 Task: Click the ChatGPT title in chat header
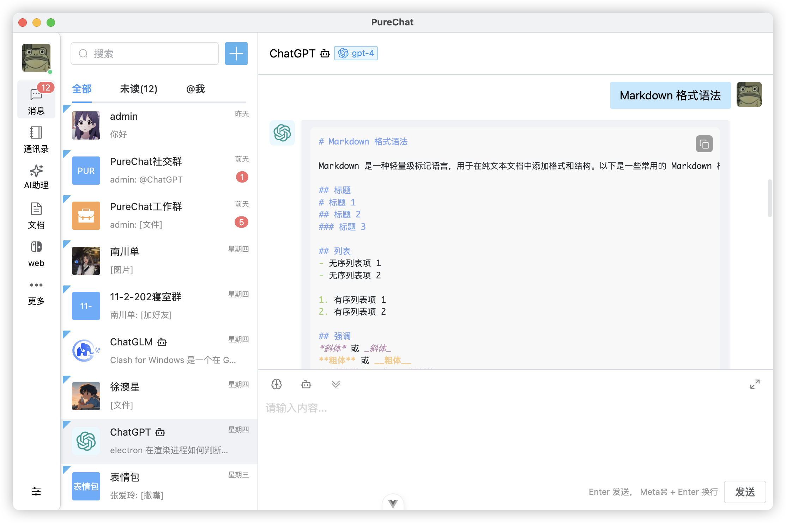pyautogui.click(x=292, y=54)
